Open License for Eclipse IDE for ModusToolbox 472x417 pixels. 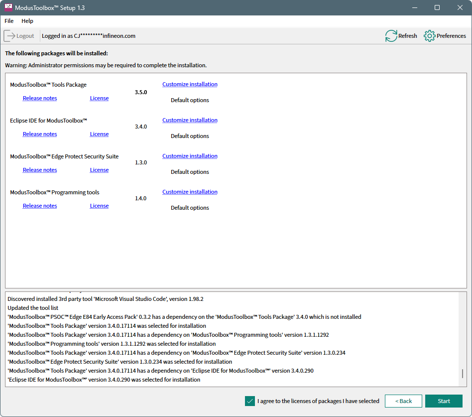[99, 134]
